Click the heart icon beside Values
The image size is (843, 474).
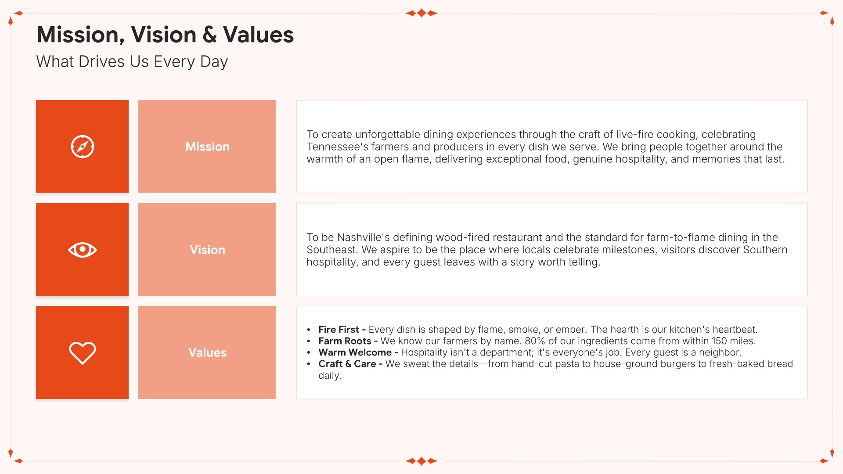coord(83,352)
